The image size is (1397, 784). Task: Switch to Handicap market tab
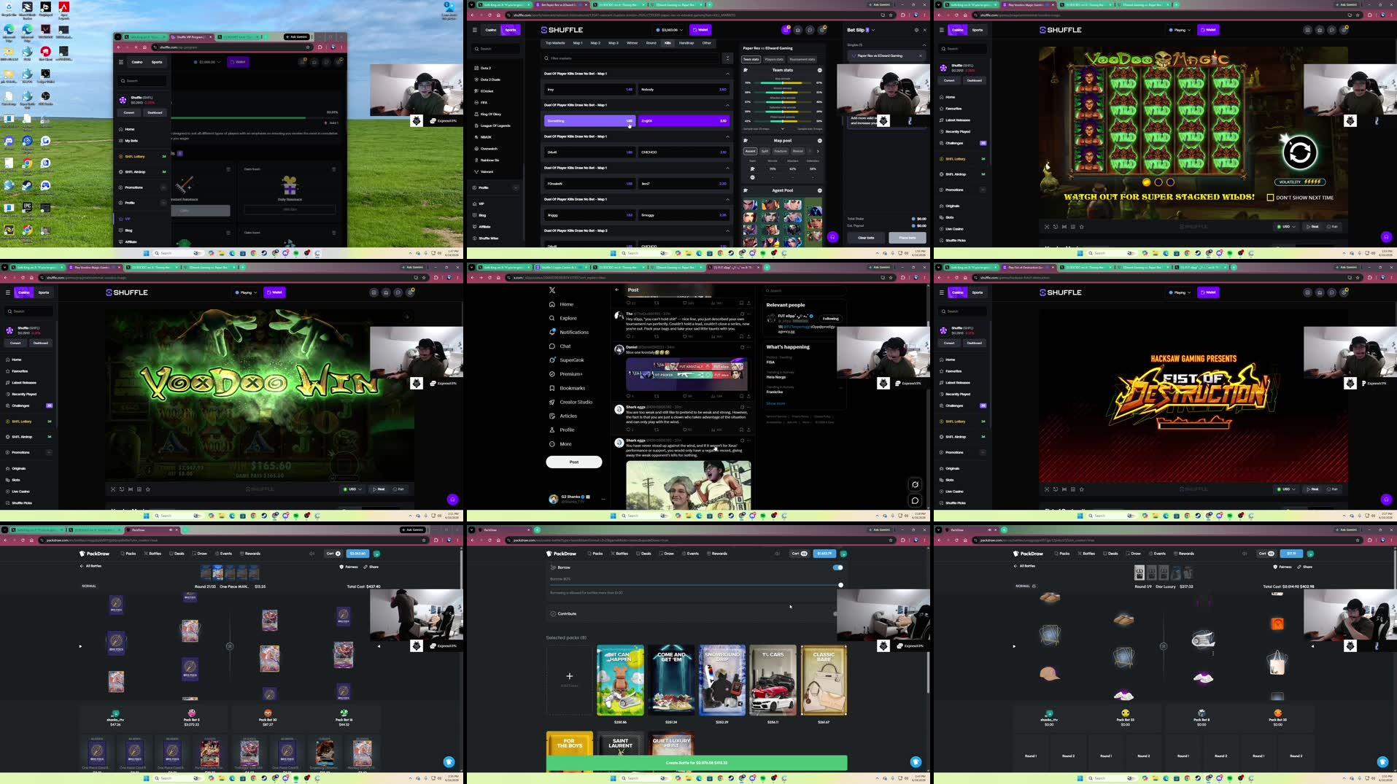686,43
